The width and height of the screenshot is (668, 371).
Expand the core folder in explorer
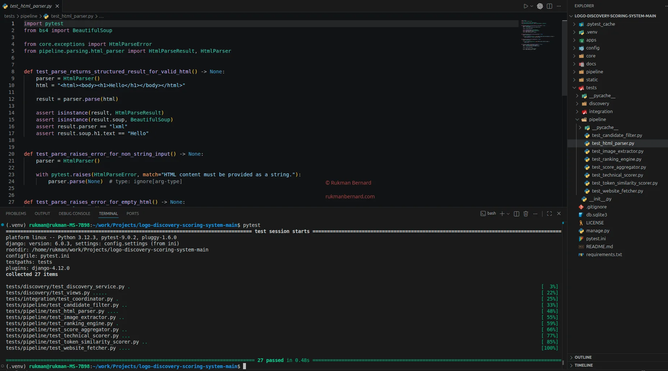[618, 56]
